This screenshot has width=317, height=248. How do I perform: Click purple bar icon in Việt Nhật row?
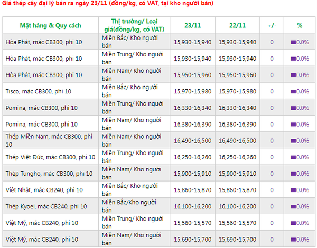pyautogui.click(x=293, y=190)
